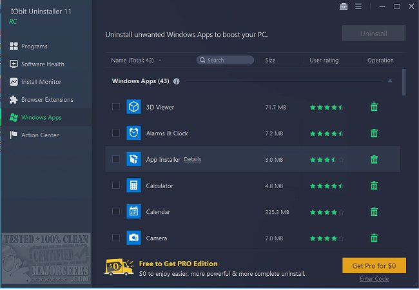Open App Installer Details link
The image size is (419, 290).
pyautogui.click(x=192, y=159)
